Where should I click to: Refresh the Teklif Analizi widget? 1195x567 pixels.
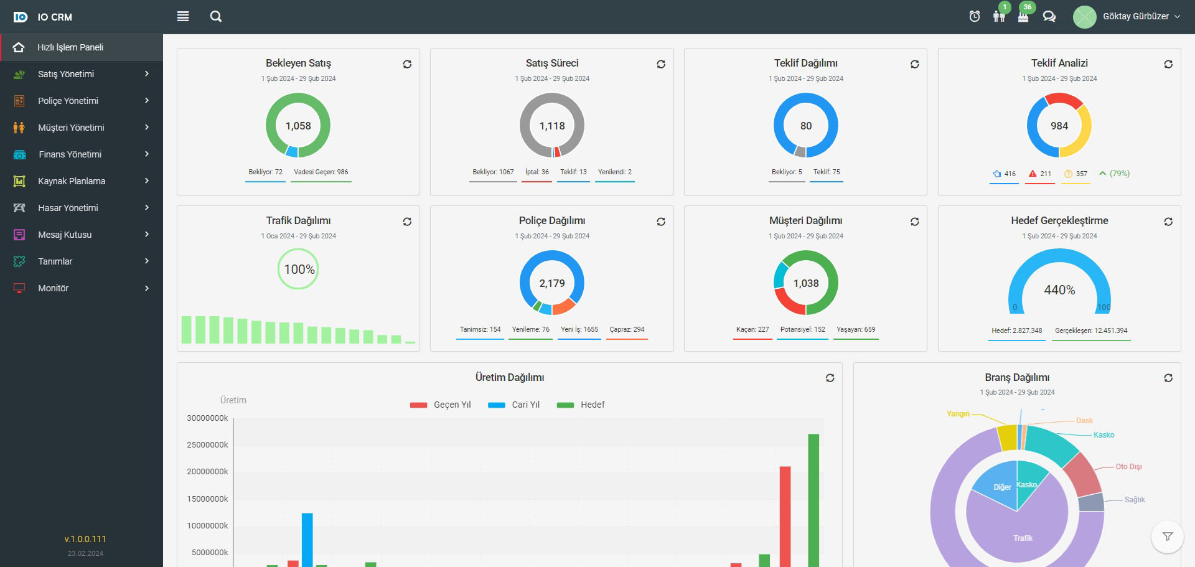pyautogui.click(x=1168, y=64)
